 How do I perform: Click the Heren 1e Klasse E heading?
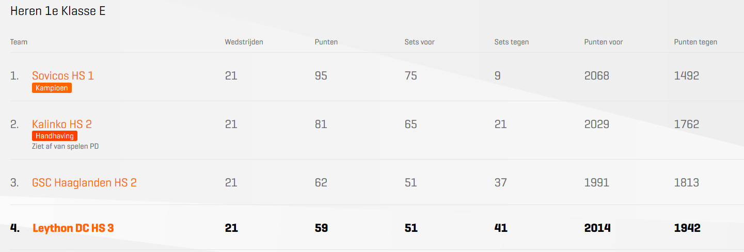(58, 11)
